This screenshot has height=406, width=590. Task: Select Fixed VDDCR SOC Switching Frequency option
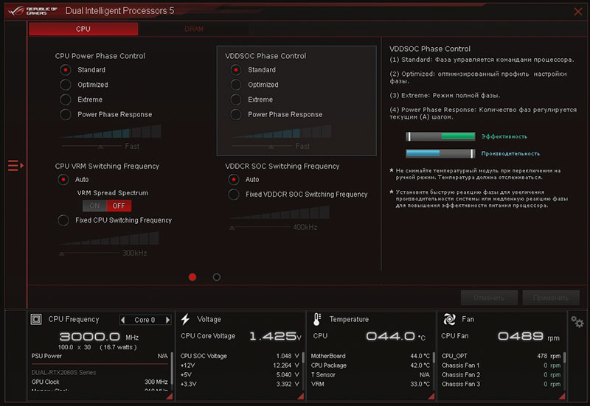pyautogui.click(x=234, y=195)
